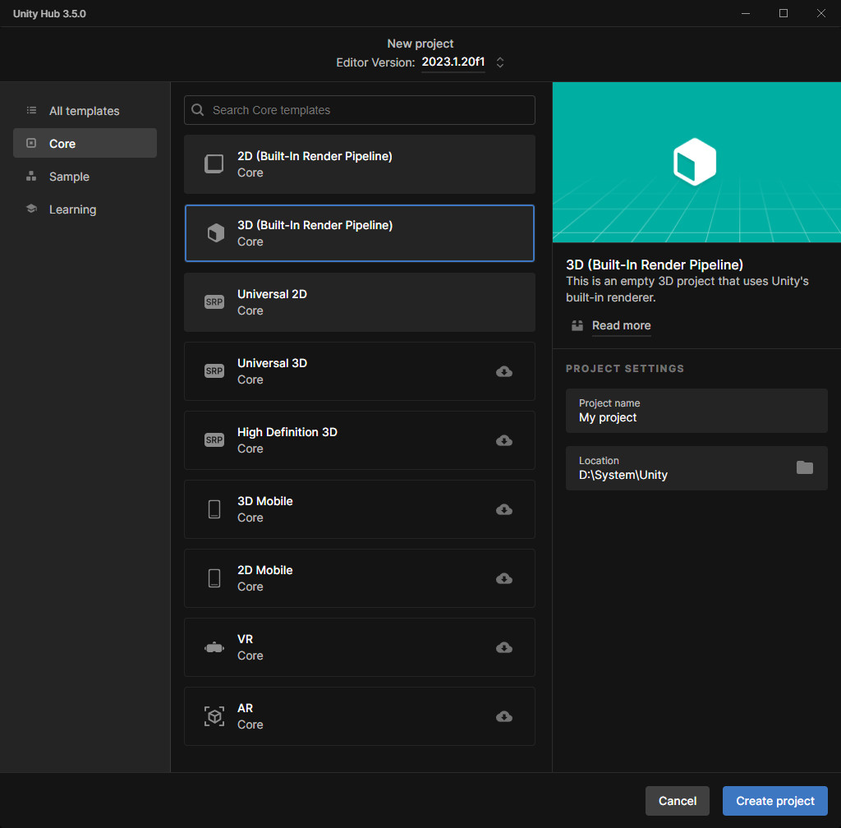Open the Editor Version dropdown

pos(453,62)
